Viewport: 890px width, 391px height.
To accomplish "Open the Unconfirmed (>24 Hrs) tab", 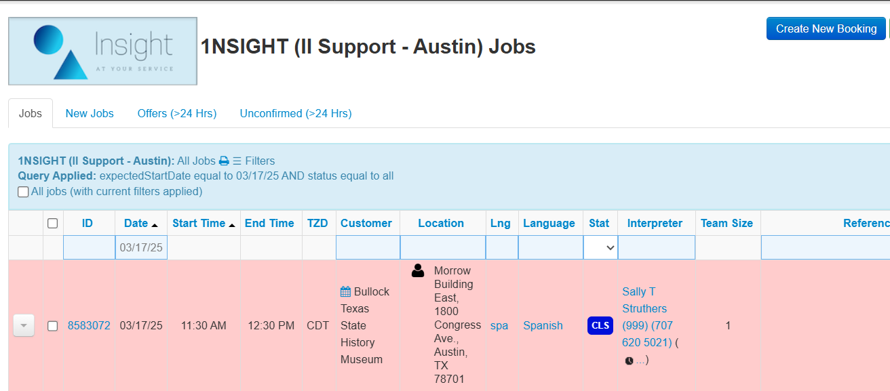I will point(296,114).
